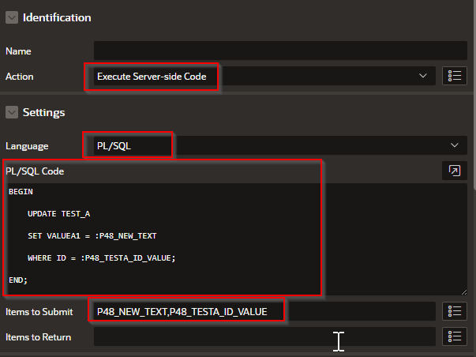Click the BEGIN line in code
476x357 pixels.
21,192
